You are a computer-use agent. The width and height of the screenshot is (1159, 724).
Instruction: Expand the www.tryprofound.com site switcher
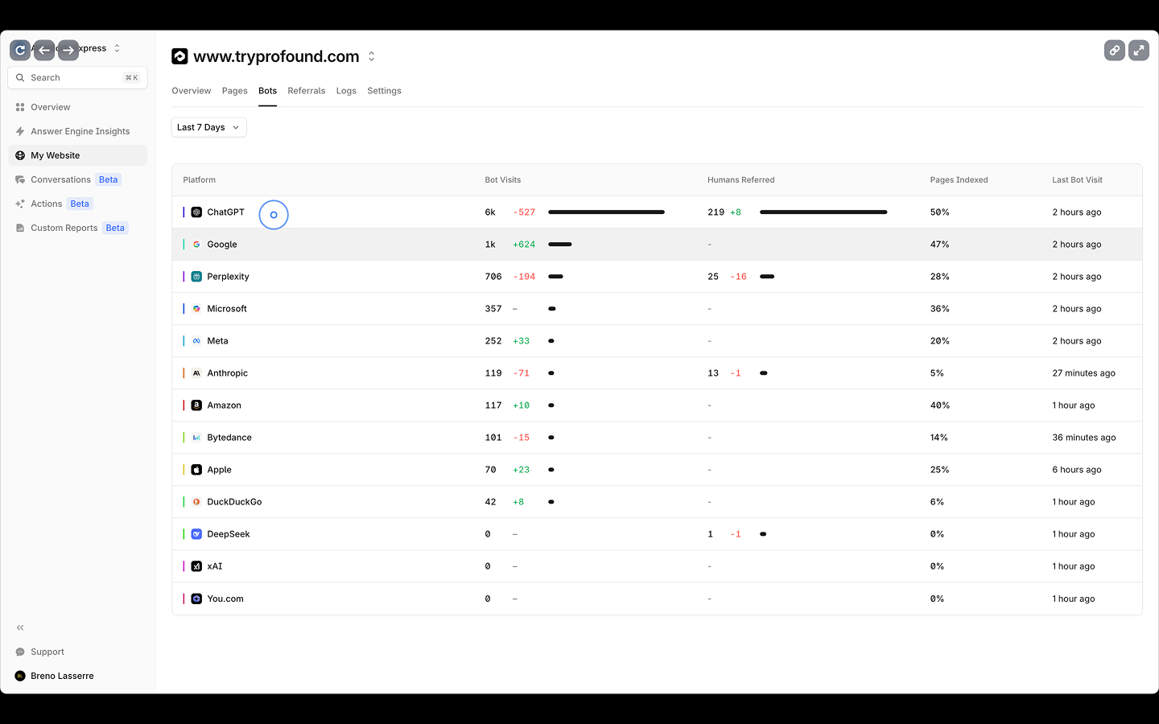tap(372, 56)
